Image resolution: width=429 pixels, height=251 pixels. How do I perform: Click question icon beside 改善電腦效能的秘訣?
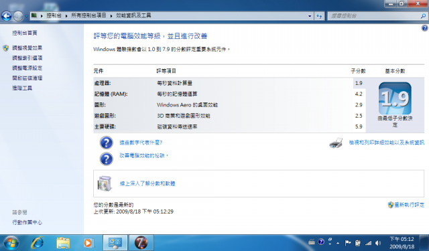point(106,159)
